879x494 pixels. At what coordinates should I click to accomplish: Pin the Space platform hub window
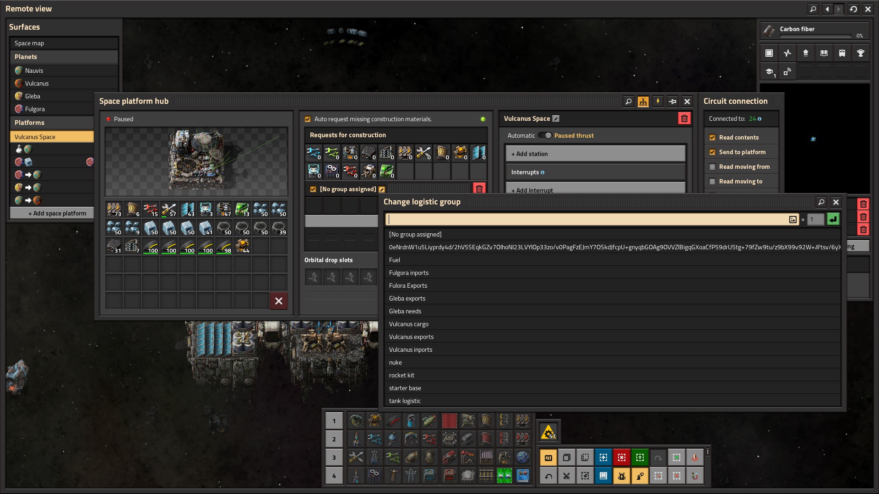pyautogui.click(x=673, y=102)
